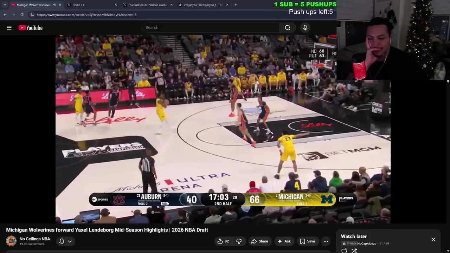The width and height of the screenshot is (450, 253).
Task: Switch to the ebkjaaybo TikTok tab
Action: tap(203, 5)
